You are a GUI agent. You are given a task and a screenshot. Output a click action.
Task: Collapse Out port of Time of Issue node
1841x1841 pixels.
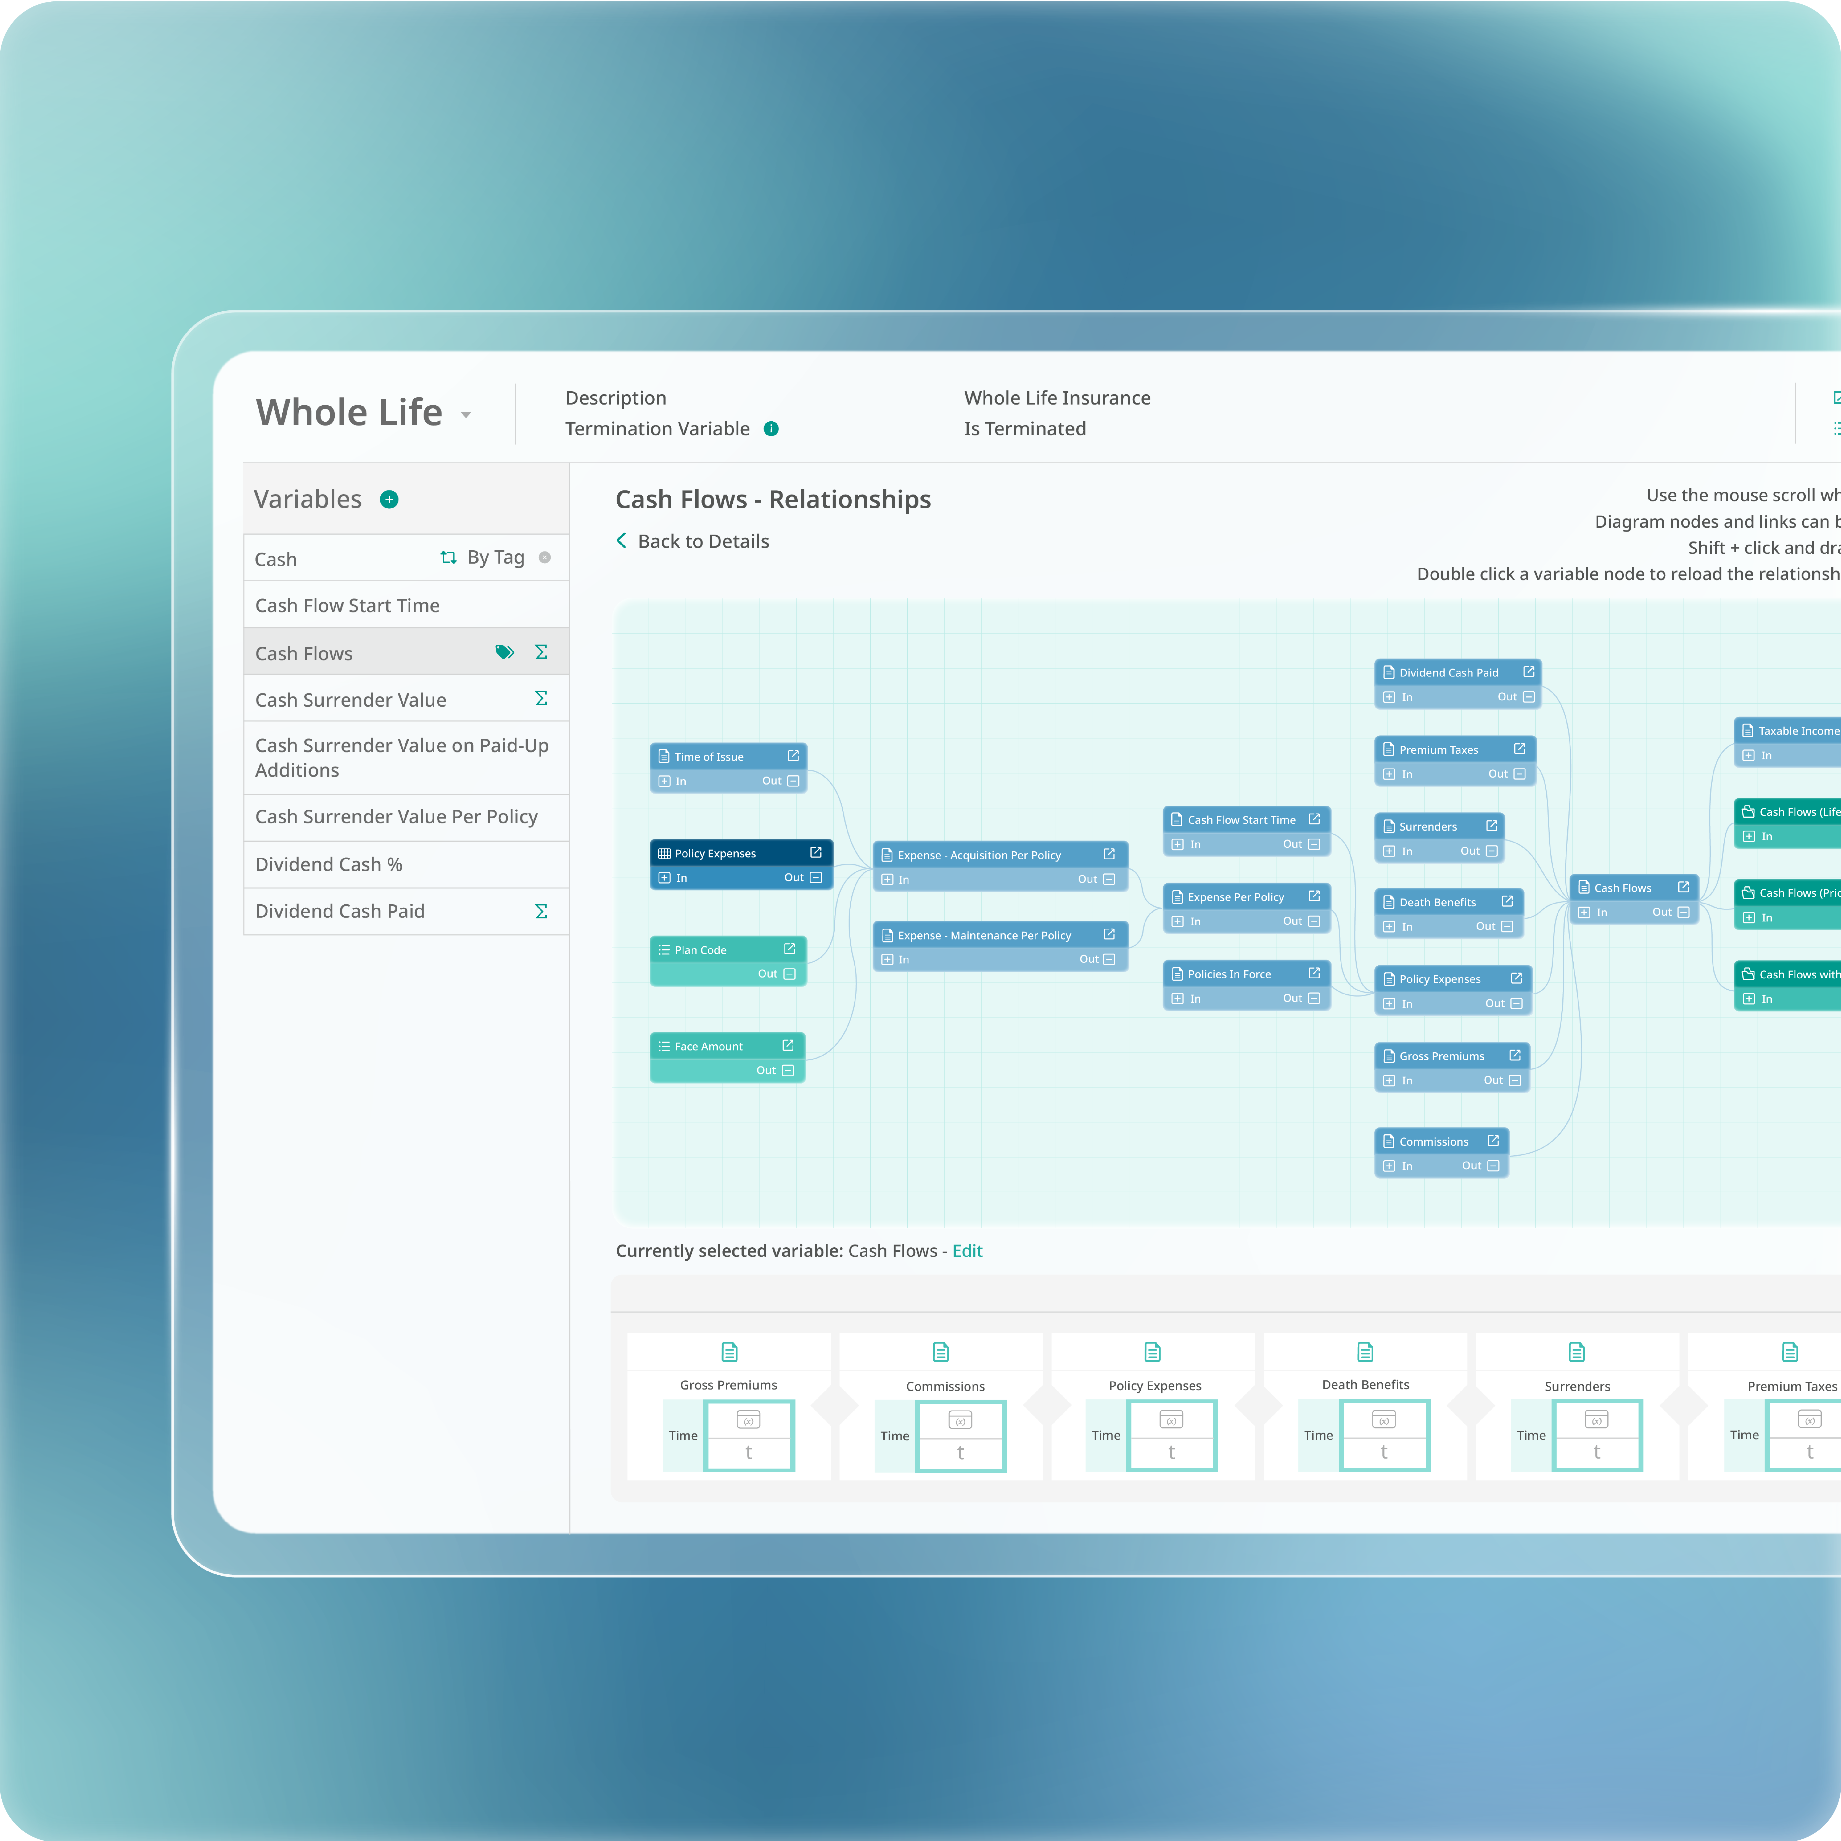pos(793,781)
